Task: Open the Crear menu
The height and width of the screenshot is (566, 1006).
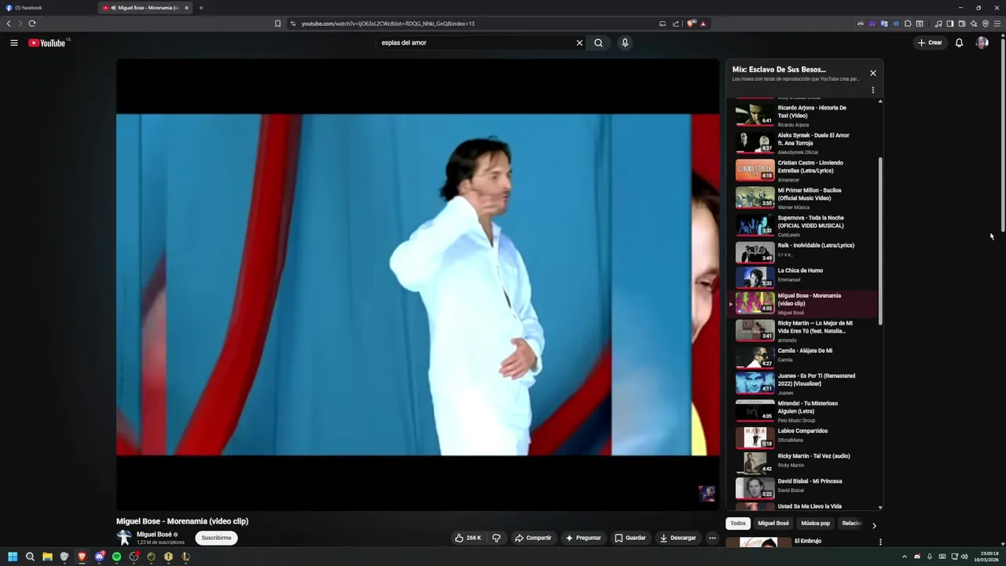Action: pos(930,42)
